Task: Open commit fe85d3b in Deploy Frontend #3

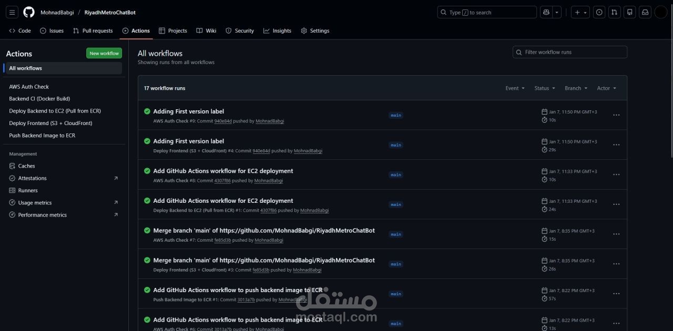Action: point(261,270)
